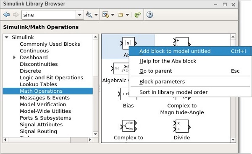Image resolution: width=252 pixels, height=154 pixels.
Task: Click the Back navigation arrow
Action: point(6,15)
